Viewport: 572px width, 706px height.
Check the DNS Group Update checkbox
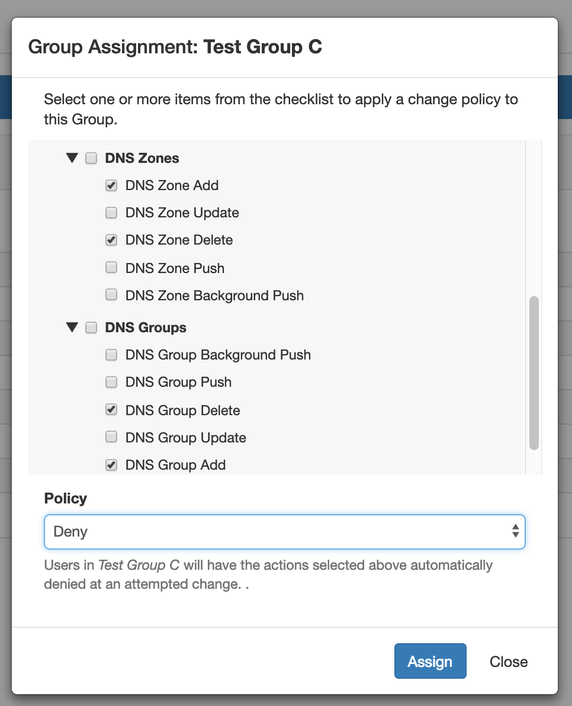pyautogui.click(x=111, y=438)
